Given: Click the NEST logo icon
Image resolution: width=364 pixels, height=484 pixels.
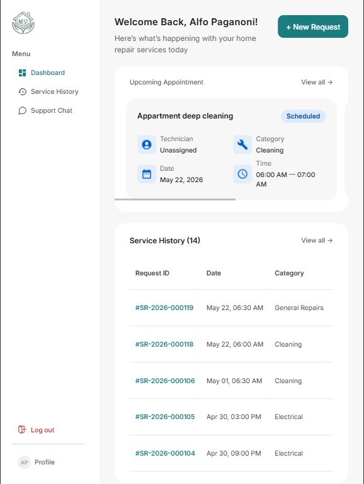Looking at the screenshot, I should pyautogui.click(x=23, y=23).
